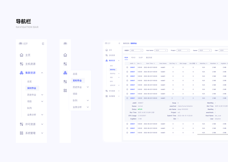
Task: Click the 集群资源 cluster icon in the expanded navigation bar
Action: point(22,73)
